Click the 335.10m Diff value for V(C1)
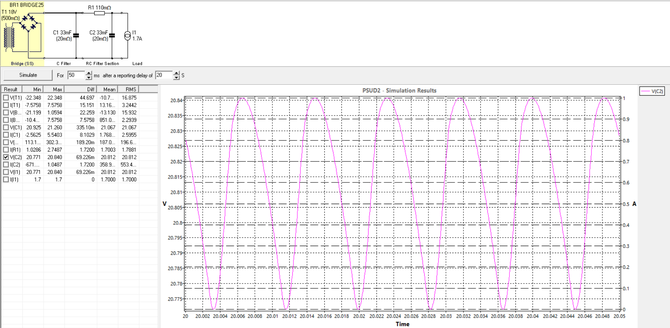This screenshot has height=328, width=670. 85,127
